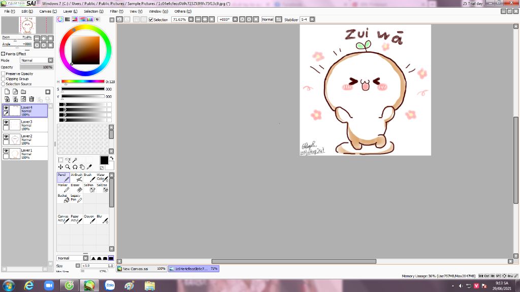Select the Legacy Pen tool
This screenshot has width=520, height=292.
pyautogui.click(x=76, y=198)
